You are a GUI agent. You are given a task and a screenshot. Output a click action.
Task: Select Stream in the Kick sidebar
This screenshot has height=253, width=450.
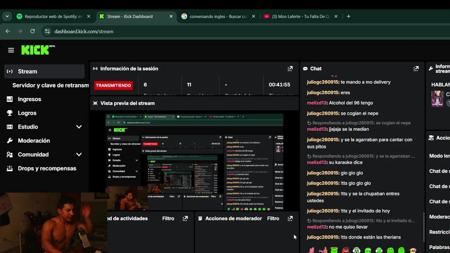point(44,71)
